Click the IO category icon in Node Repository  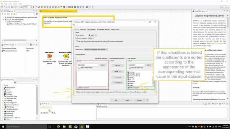5,85
